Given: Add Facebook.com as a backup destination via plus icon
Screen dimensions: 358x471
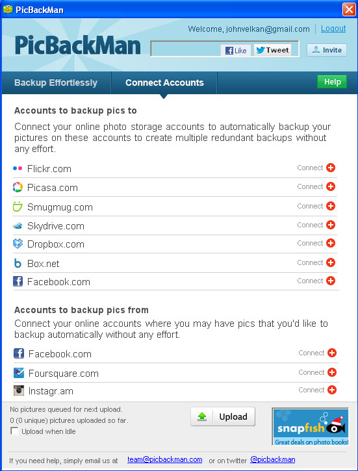Looking at the screenshot, I should point(331,281).
